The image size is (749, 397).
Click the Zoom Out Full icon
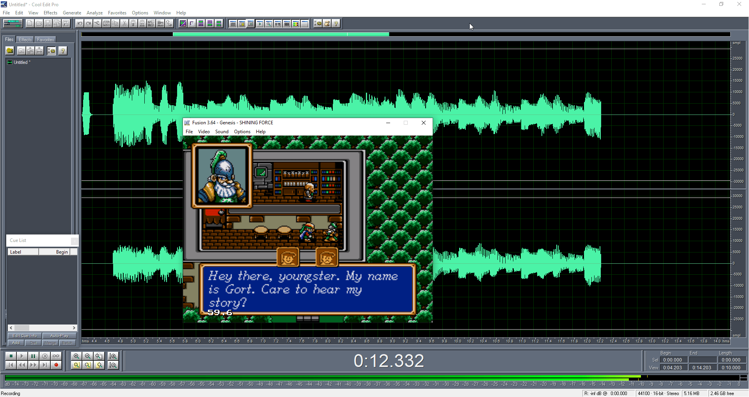tap(99, 356)
